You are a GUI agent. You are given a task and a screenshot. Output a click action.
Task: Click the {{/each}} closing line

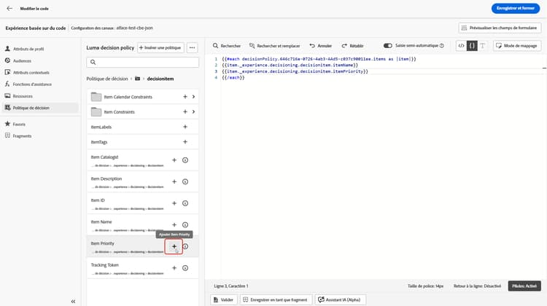coord(233,78)
